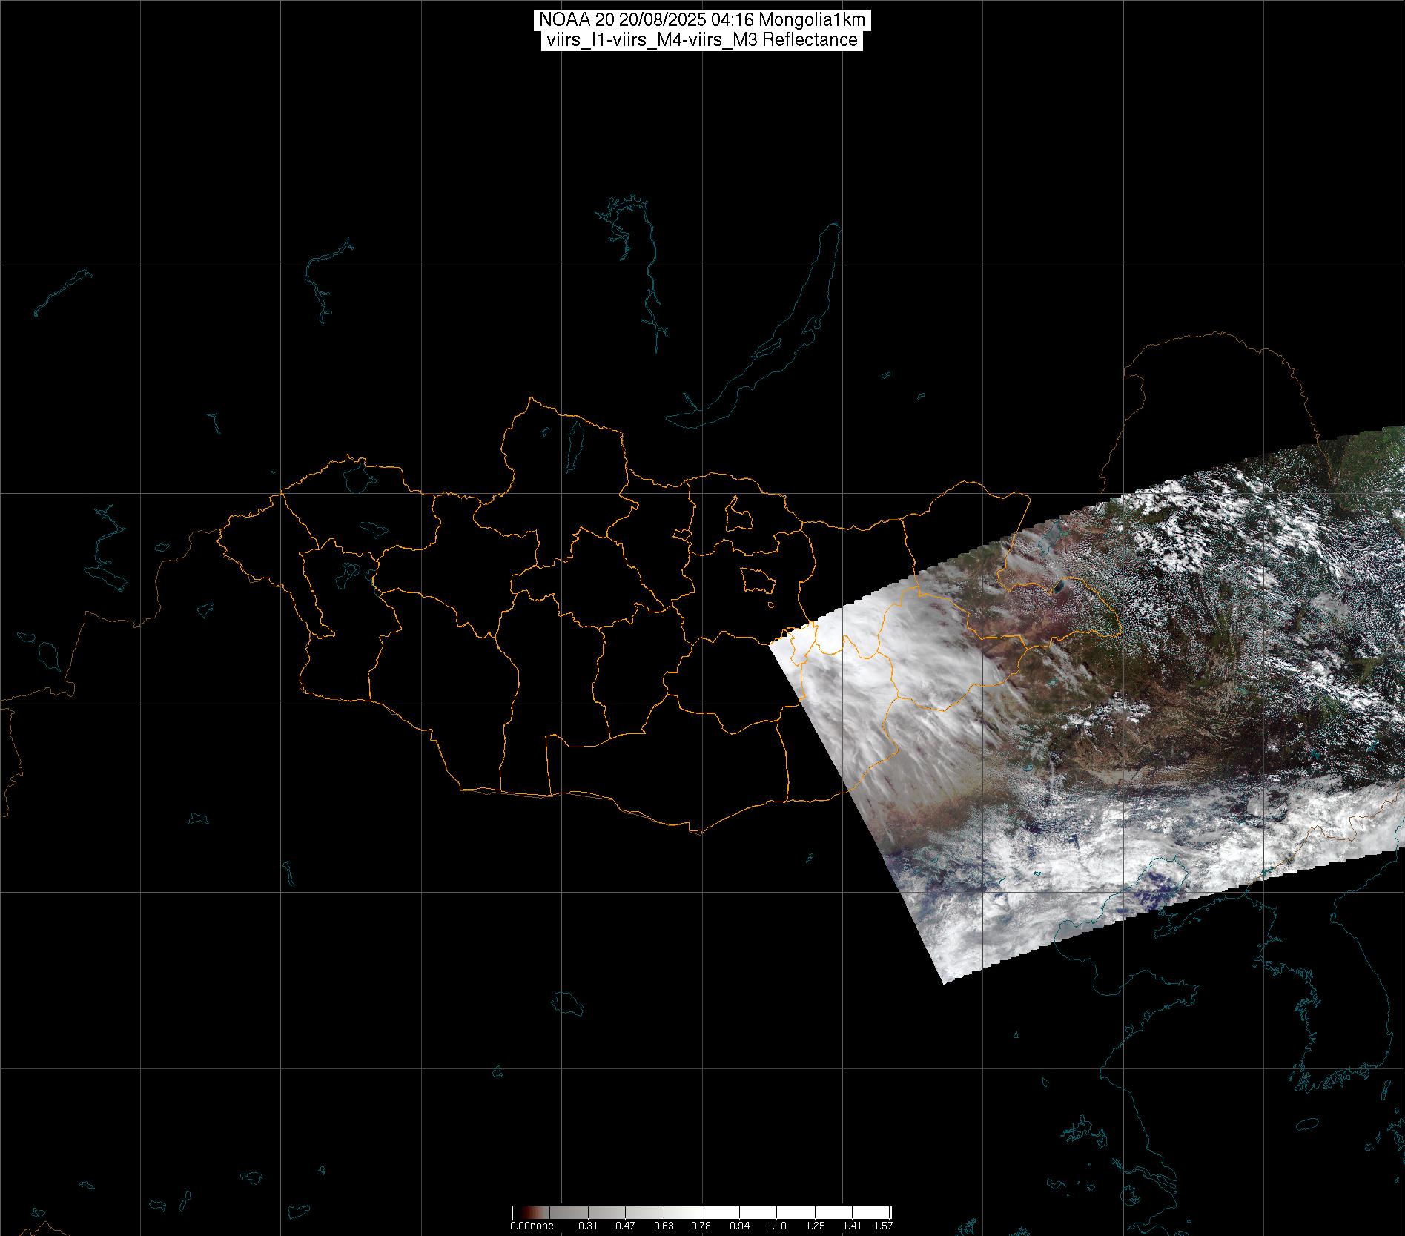Click the 0.78 tick label on colorbar
The height and width of the screenshot is (1236, 1405).
coord(701,1226)
